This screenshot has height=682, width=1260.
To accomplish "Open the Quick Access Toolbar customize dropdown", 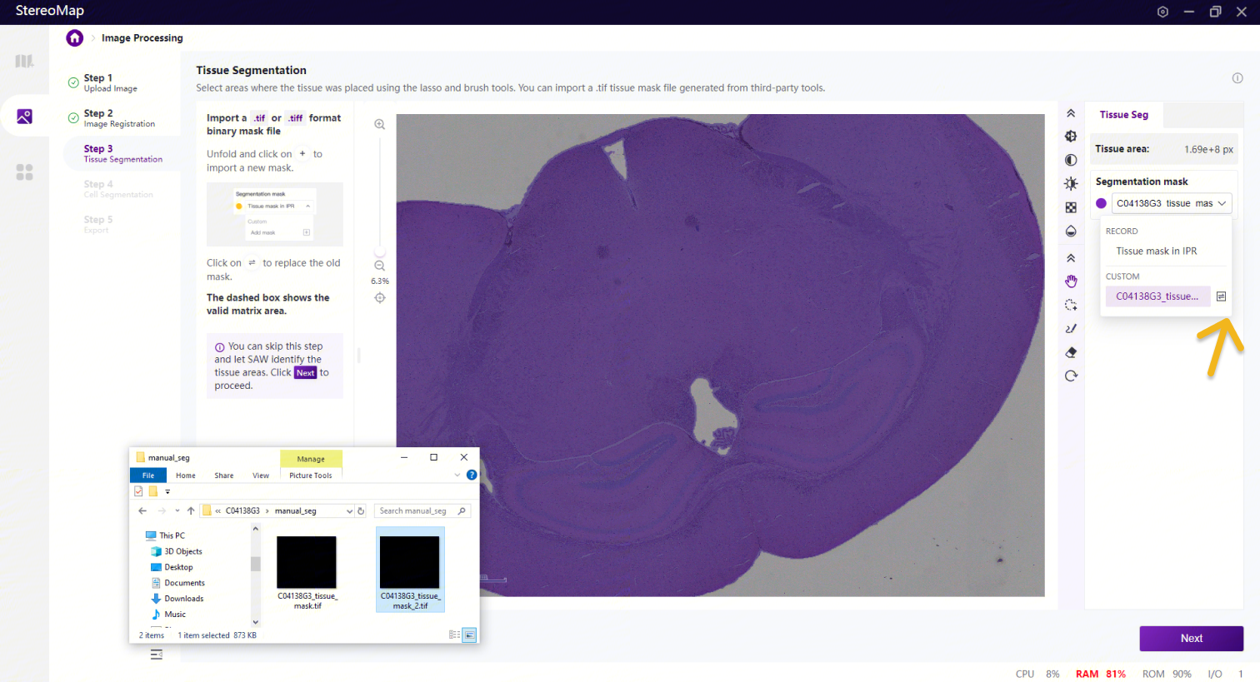I will click(x=167, y=492).
